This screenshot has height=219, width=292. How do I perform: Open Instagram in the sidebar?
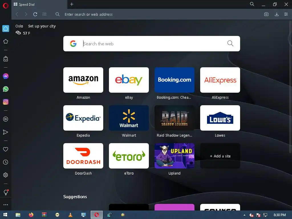coord(6,102)
